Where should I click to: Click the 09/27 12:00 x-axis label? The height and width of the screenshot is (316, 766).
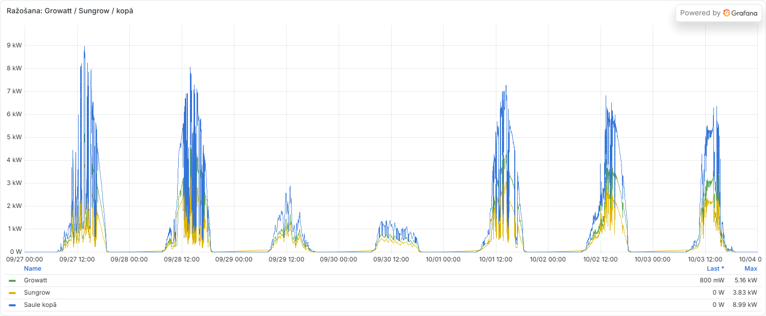[77, 259]
